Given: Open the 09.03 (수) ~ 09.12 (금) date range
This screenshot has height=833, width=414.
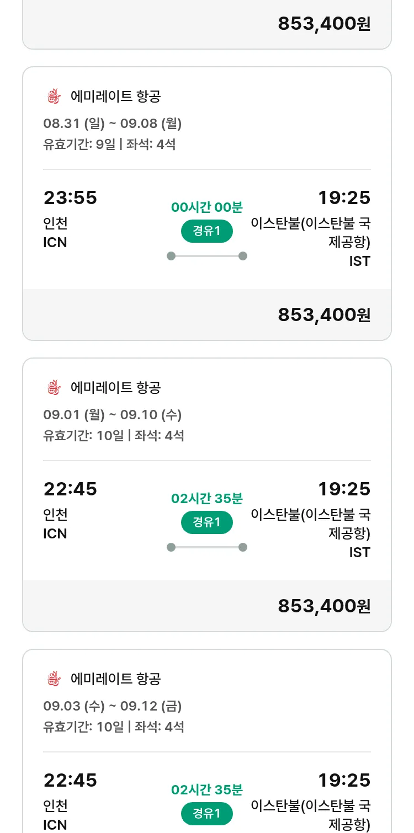Looking at the screenshot, I should [x=113, y=706].
